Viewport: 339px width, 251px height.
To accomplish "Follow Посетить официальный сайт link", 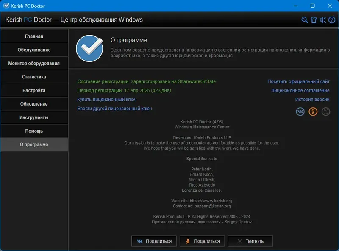I will point(298,81).
